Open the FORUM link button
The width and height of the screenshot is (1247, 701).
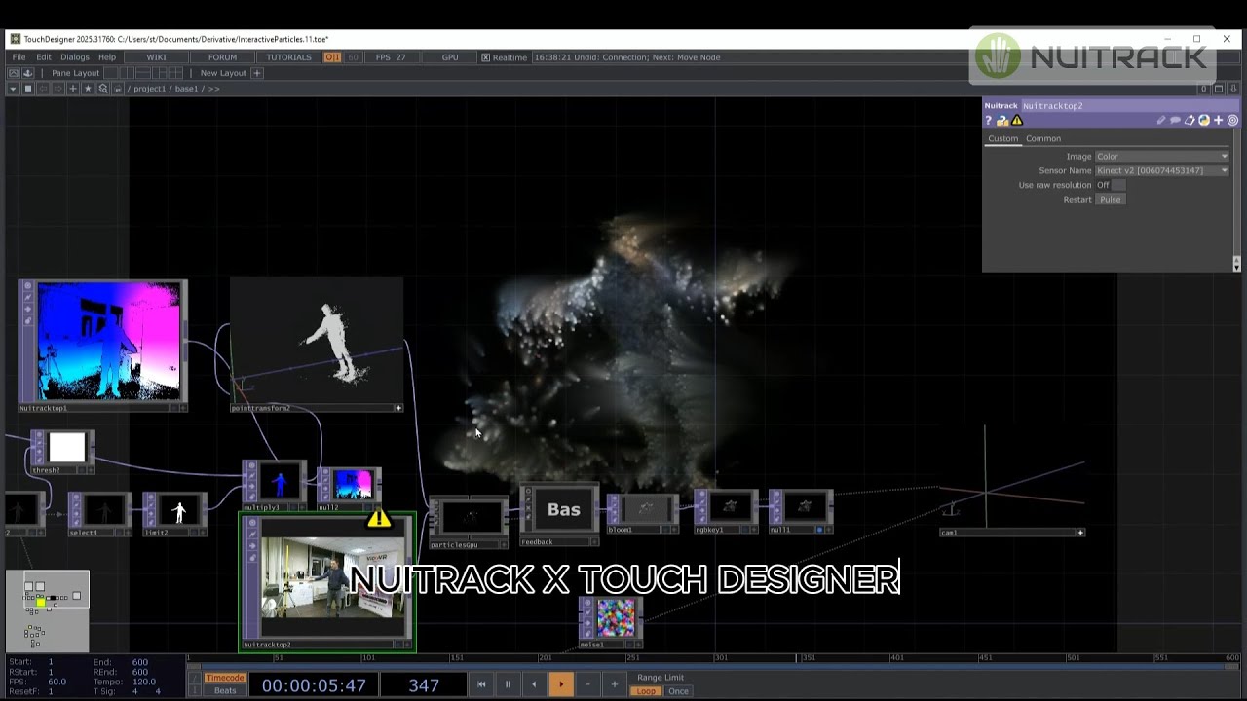[x=222, y=57]
